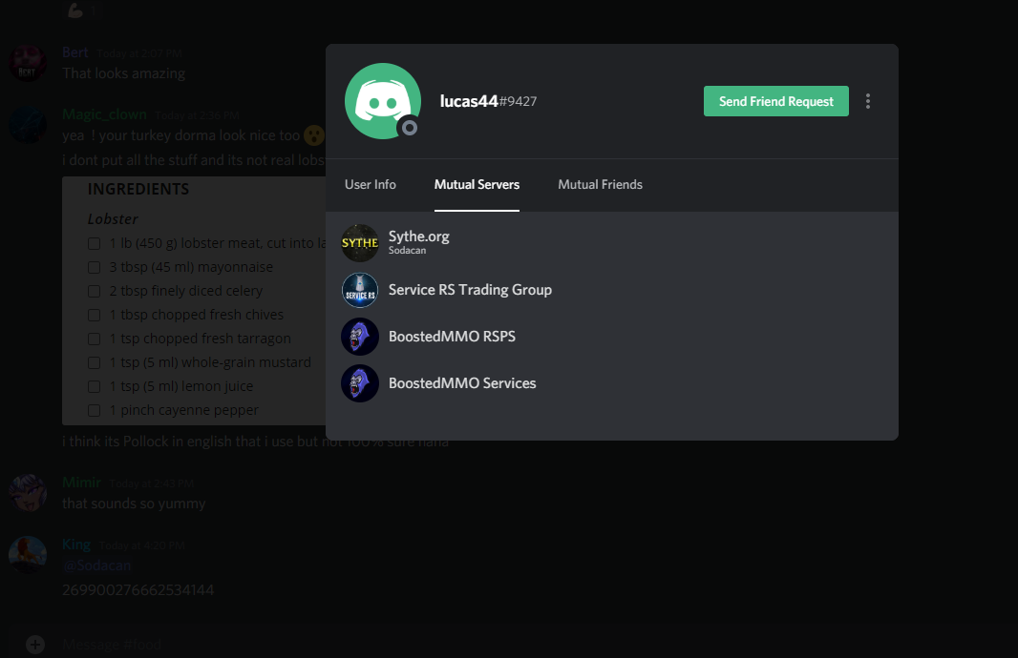
Task: Check the mayonnaise ingredient box
Action: tap(95, 268)
